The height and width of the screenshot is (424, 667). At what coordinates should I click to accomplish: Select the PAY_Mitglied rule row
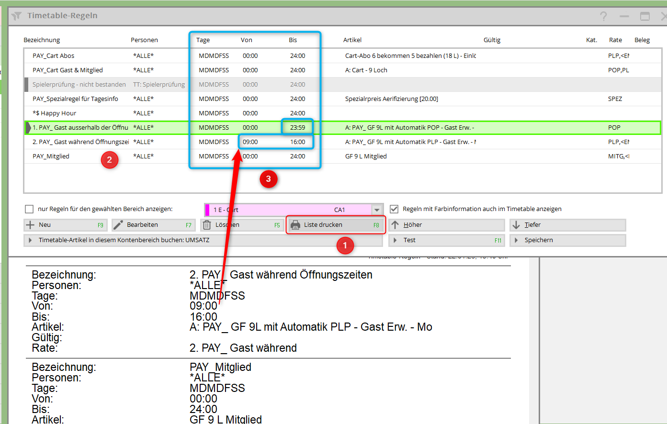pos(51,156)
